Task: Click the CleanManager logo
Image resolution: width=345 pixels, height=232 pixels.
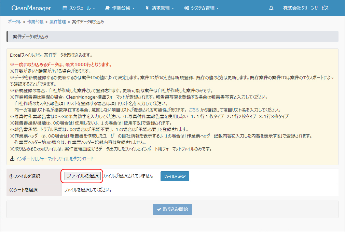Action: click(x=31, y=8)
